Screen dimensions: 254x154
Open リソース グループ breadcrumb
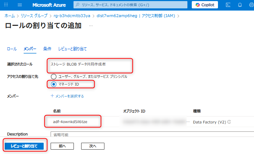(34, 16)
